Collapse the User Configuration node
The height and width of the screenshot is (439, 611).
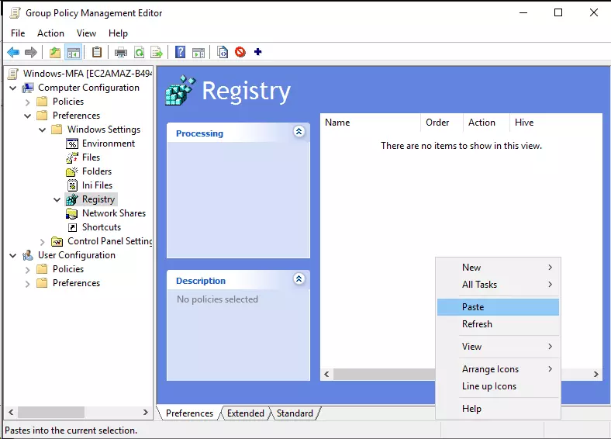click(x=13, y=256)
